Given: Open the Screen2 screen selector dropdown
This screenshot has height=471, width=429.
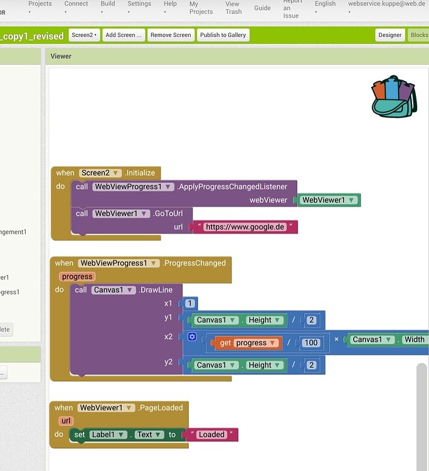Looking at the screenshot, I should (84, 35).
